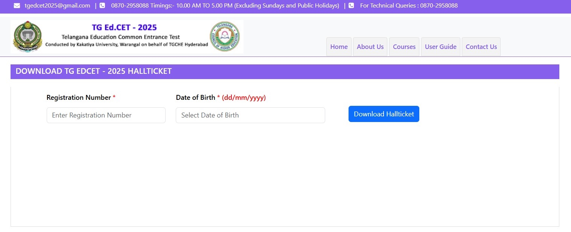Click the phone icon before 0870-2958088 Timings
Image resolution: width=571 pixels, height=232 pixels.
tap(102, 6)
